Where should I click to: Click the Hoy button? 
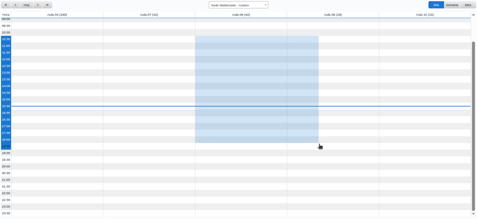[x=27, y=5]
